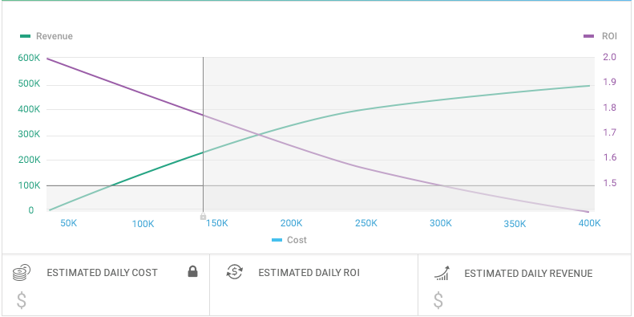The image size is (634, 317).
Task: Click the Revenue legend label
Action: tap(55, 36)
